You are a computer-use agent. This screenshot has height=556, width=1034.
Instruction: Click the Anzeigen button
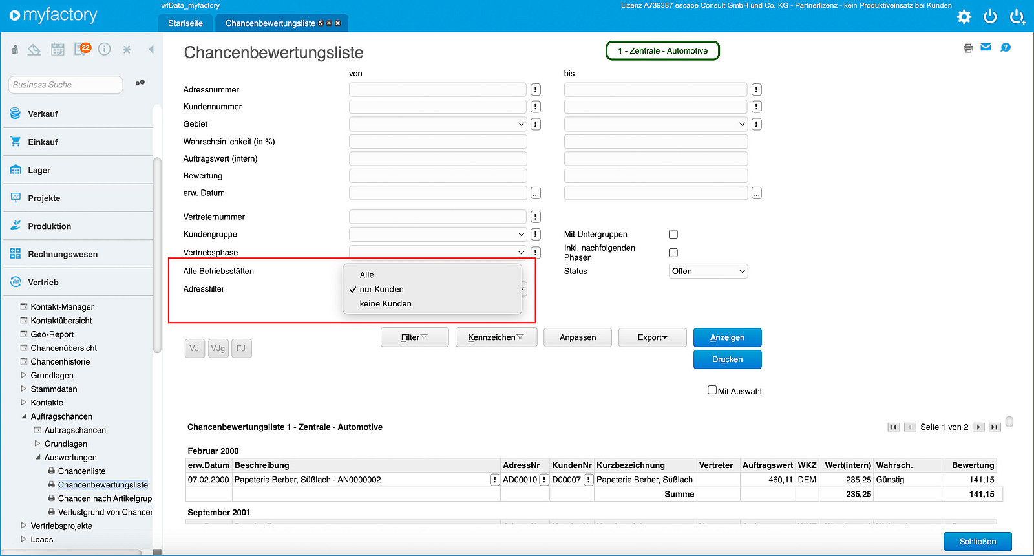click(728, 337)
